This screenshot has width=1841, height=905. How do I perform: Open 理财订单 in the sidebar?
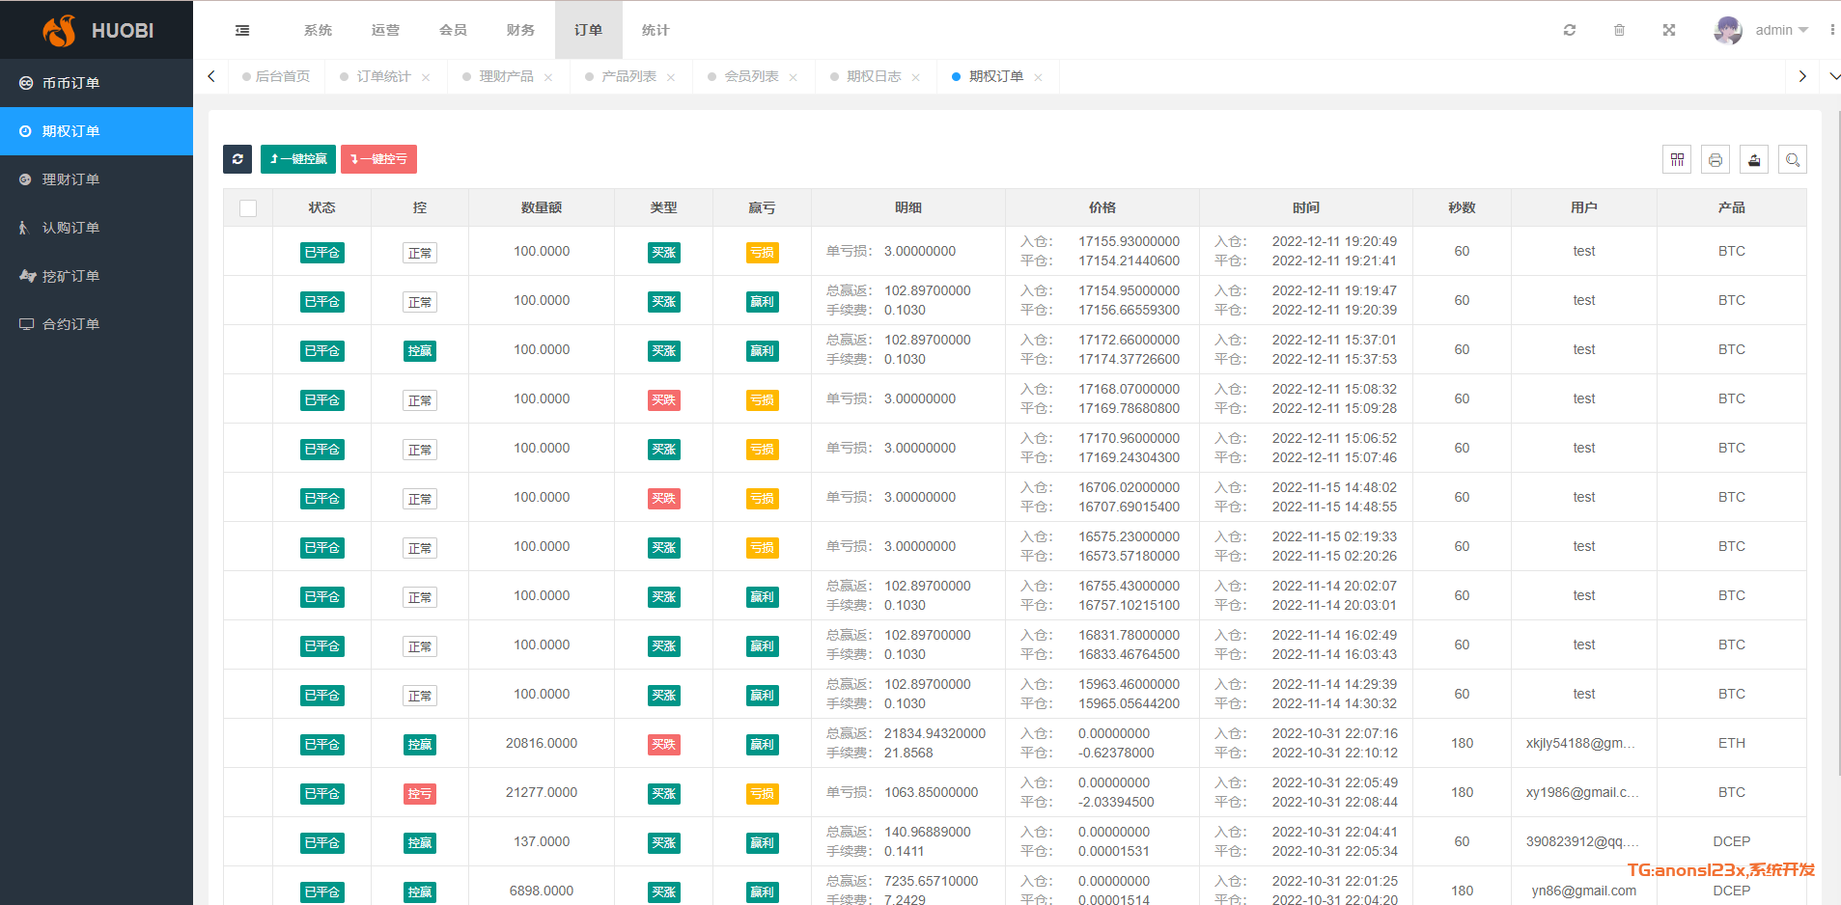click(x=97, y=179)
